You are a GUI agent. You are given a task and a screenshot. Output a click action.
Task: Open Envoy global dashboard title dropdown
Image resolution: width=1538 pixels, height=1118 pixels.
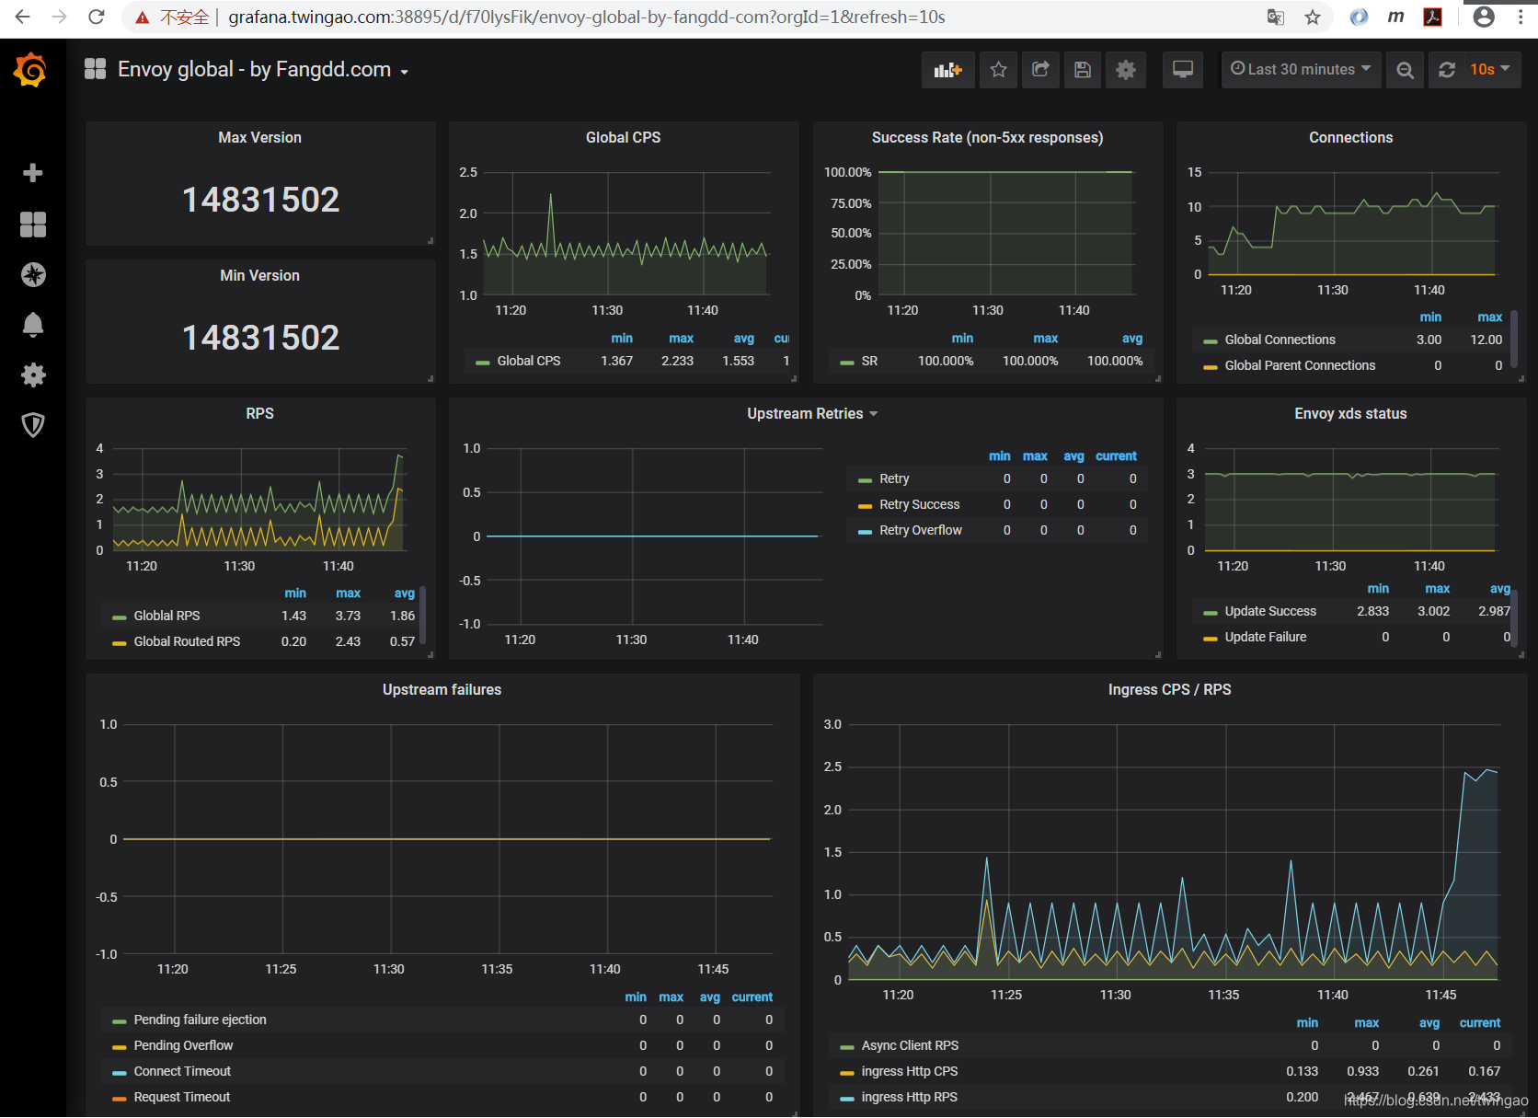(263, 69)
